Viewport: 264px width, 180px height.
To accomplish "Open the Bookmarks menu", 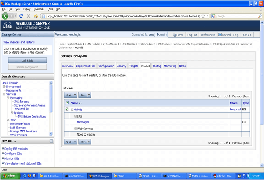I will pyautogui.click(x=39, y=9).
